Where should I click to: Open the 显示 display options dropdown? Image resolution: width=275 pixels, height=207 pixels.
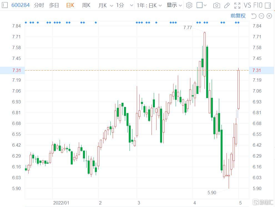(x=174, y=5)
